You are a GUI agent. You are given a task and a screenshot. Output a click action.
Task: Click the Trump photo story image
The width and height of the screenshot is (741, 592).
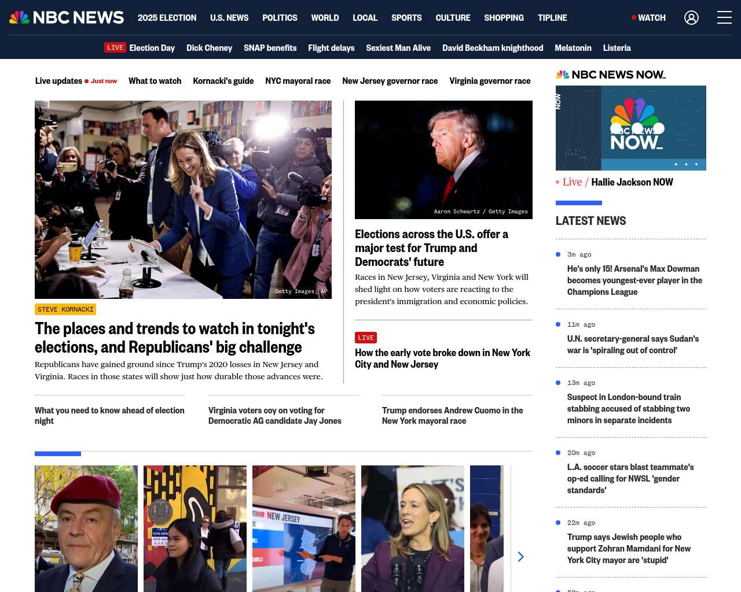pos(443,160)
